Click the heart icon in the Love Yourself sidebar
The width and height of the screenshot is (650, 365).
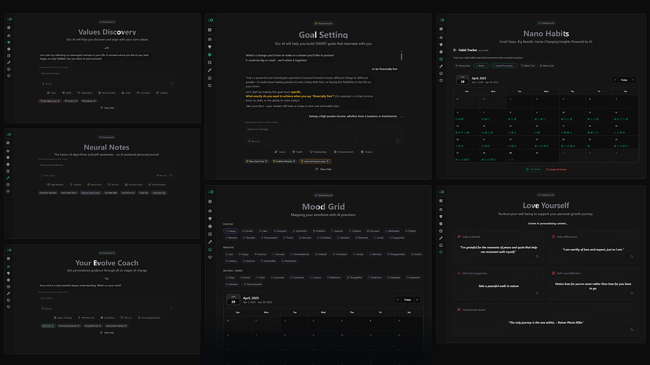(x=441, y=252)
